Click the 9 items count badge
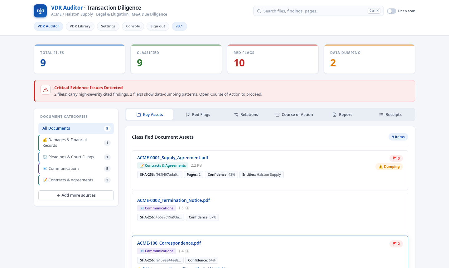Viewport: 449px width, 268px height. click(x=398, y=137)
